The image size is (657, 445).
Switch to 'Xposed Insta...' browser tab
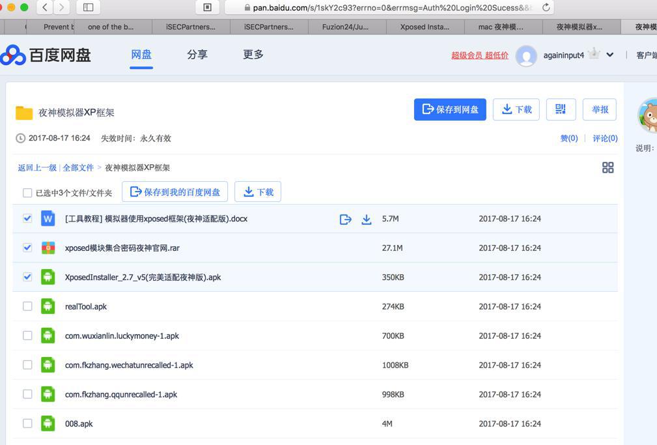[x=425, y=27]
